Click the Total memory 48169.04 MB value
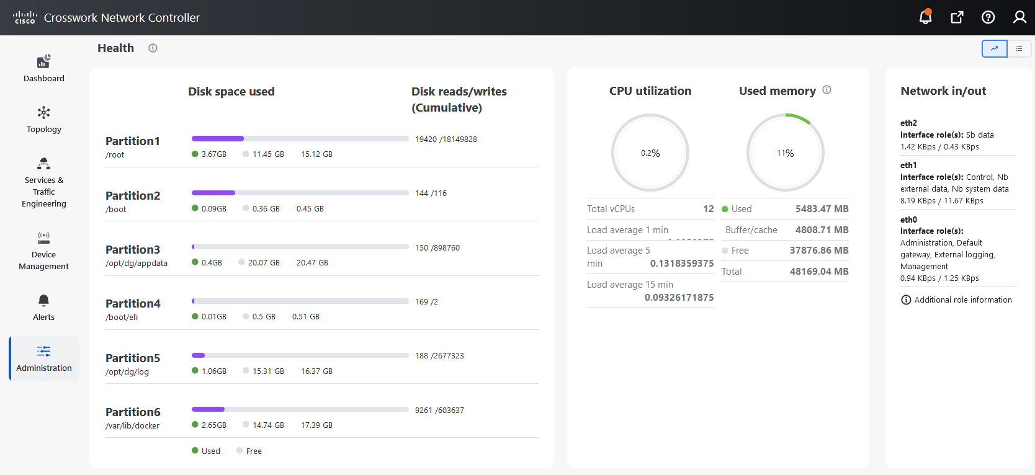The height and width of the screenshot is (475, 1035). click(819, 272)
